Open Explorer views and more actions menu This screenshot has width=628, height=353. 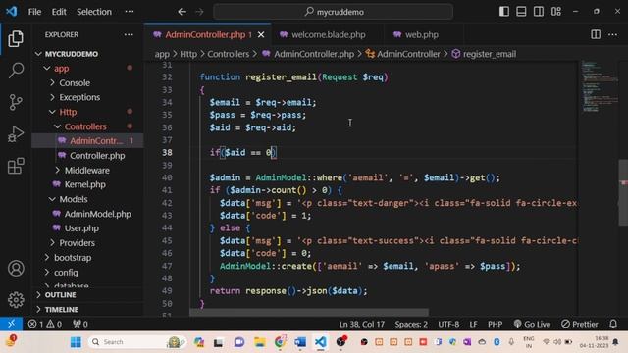pos(129,35)
